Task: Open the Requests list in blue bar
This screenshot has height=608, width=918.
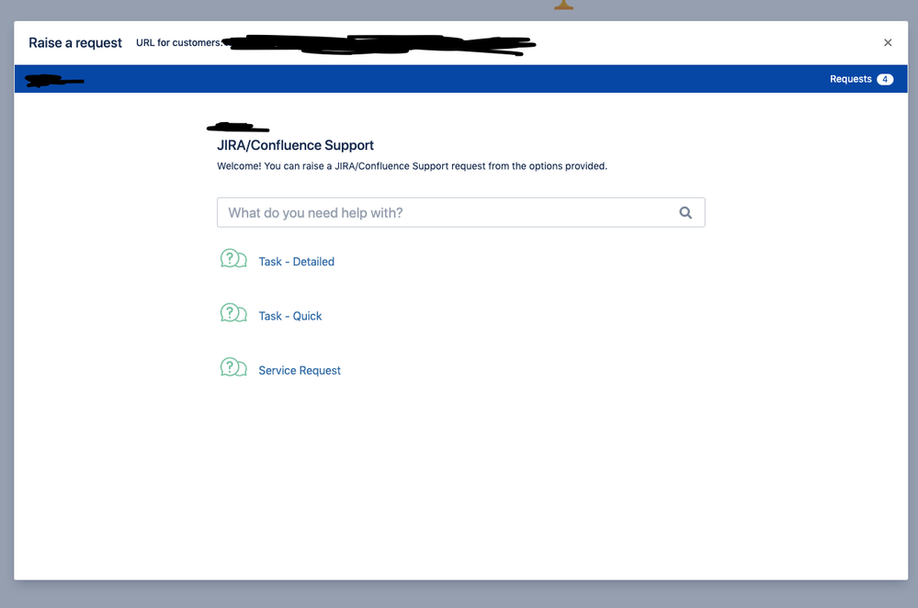Action: (x=850, y=79)
